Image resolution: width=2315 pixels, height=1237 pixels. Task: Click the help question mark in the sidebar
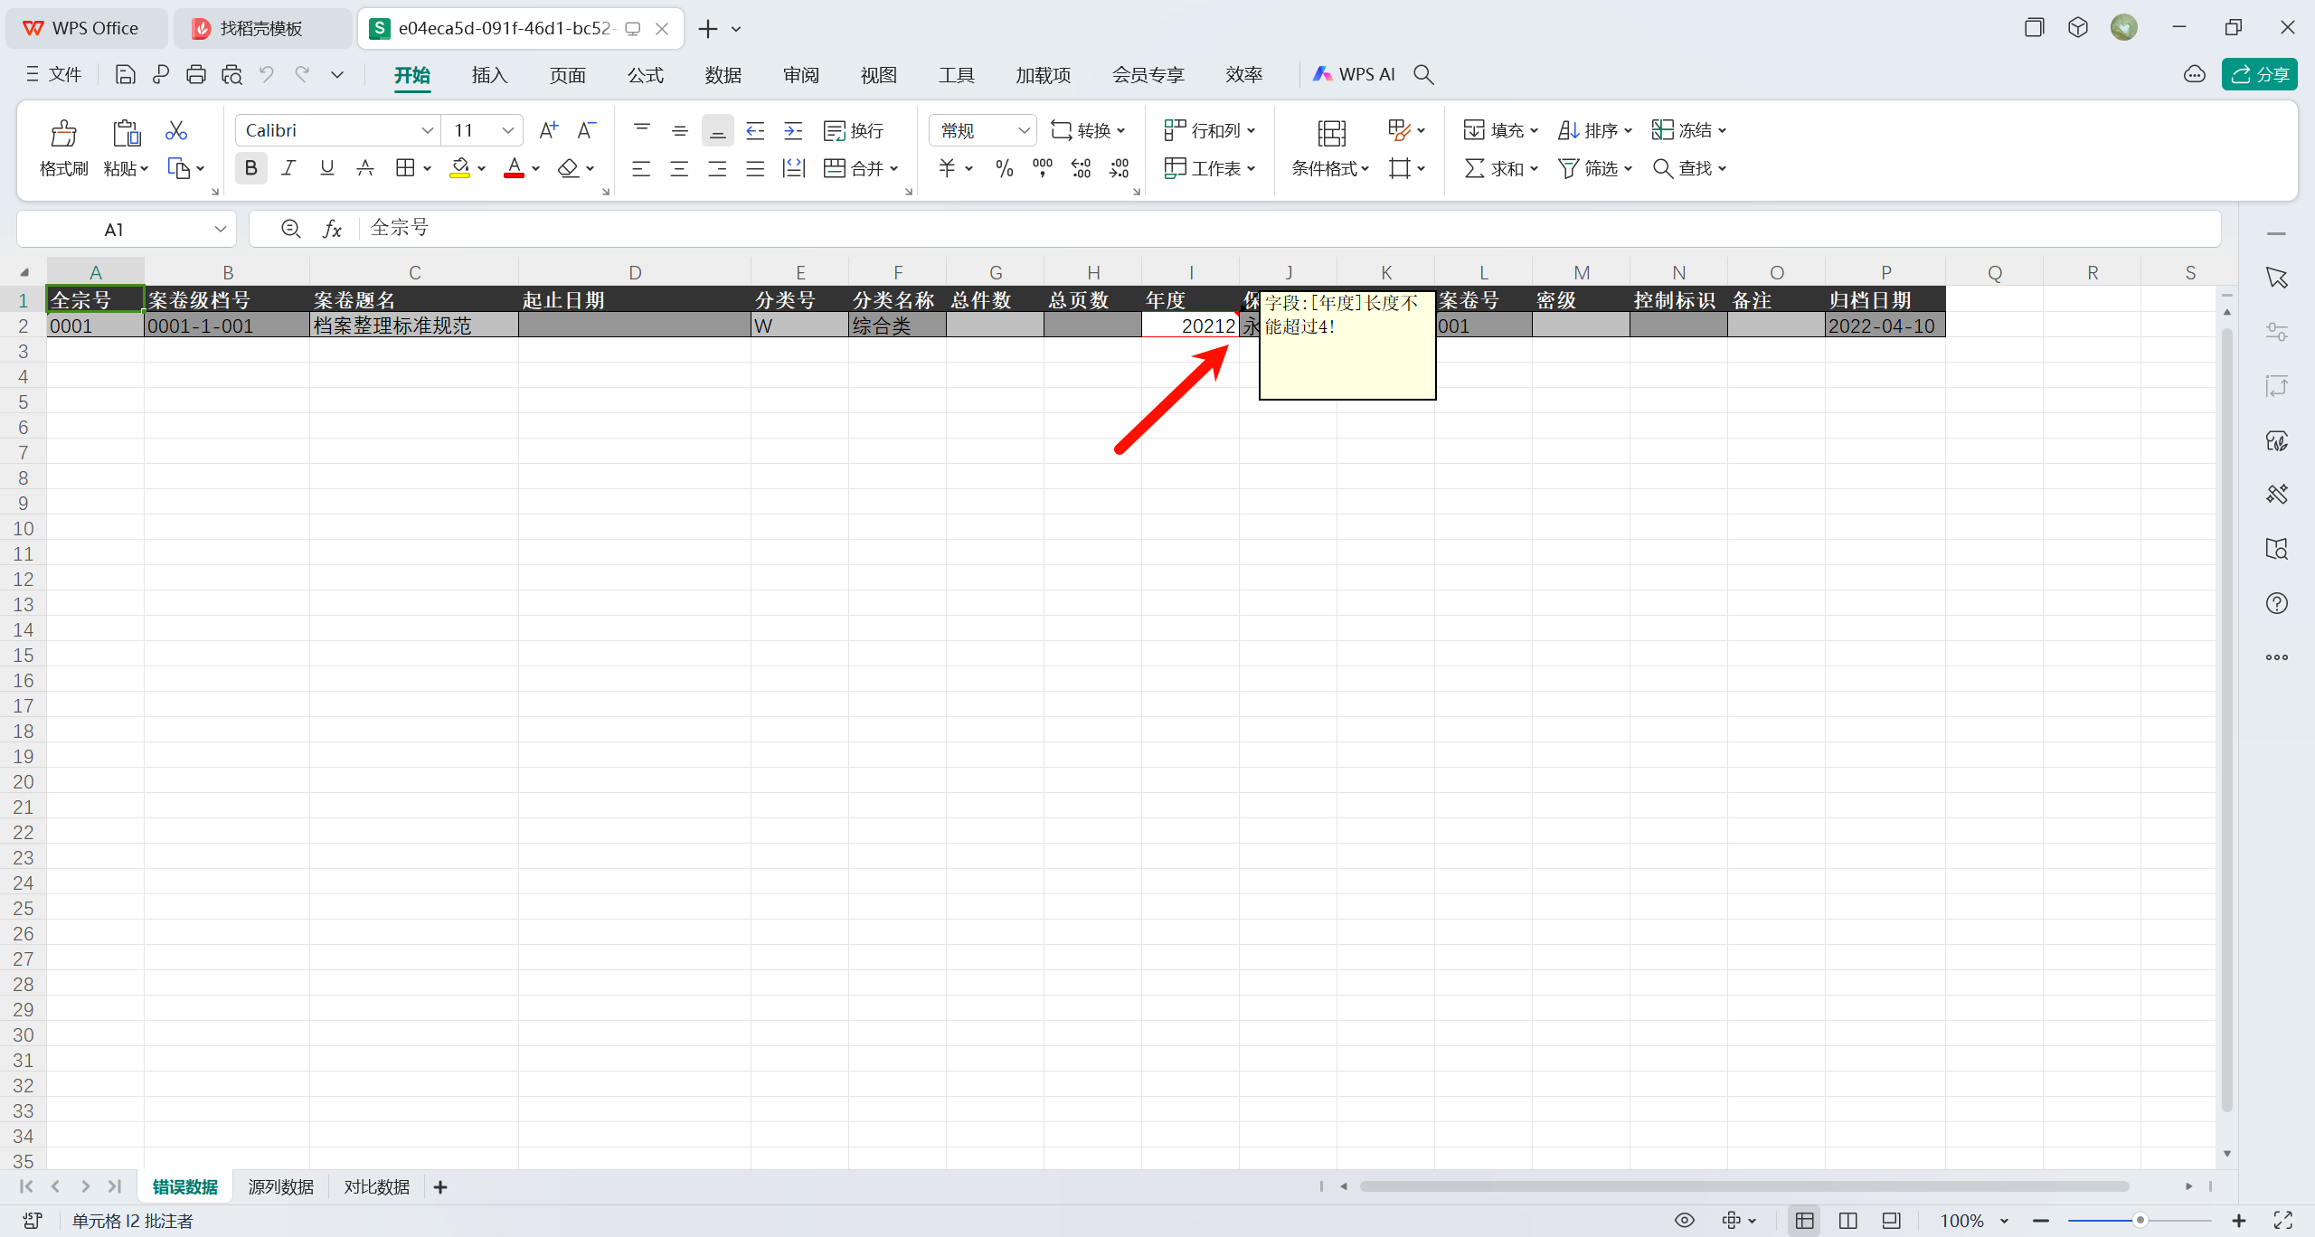coord(2276,603)
